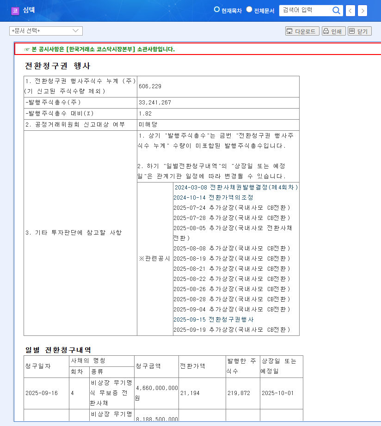
Task: Click the 전환가액 column header
Action: pos(202,366)
